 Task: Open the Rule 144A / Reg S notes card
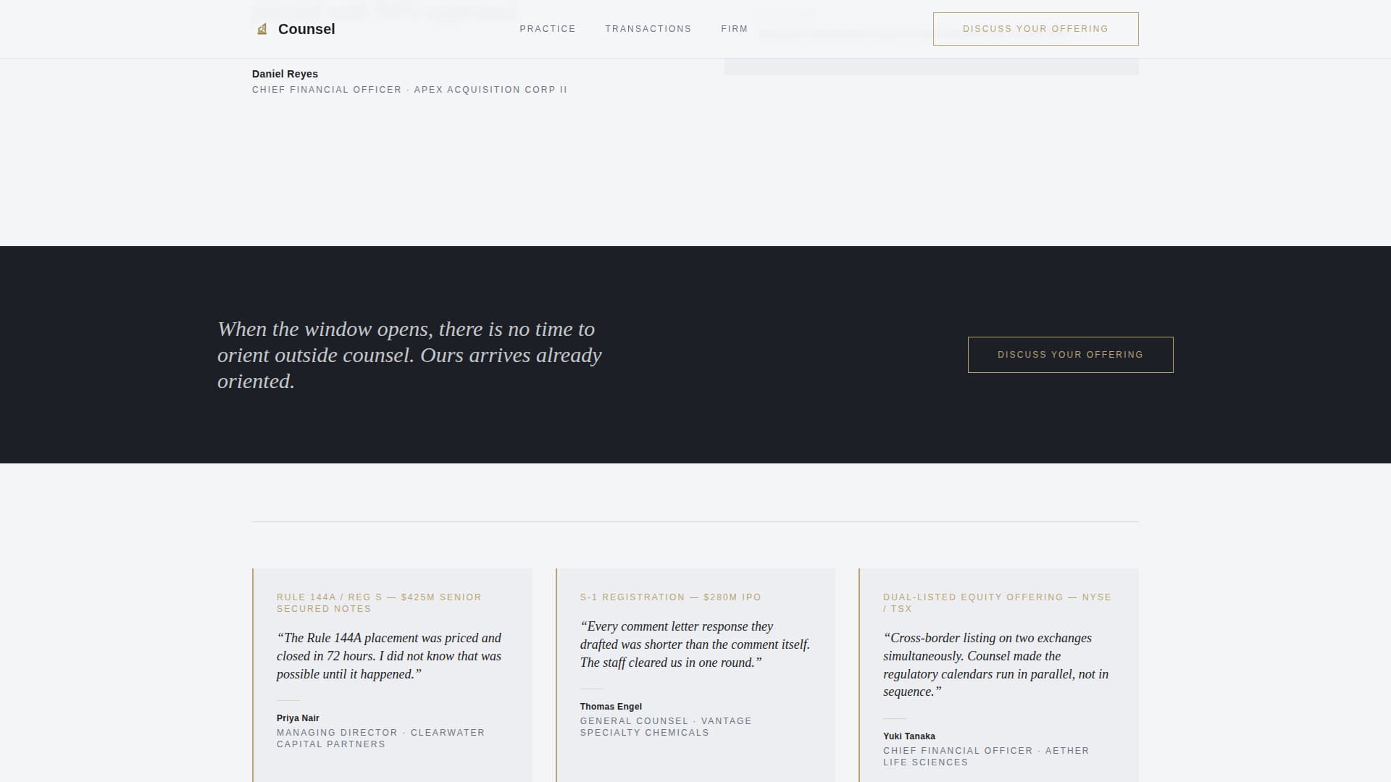pyautogui.click(x=393, y=673)
